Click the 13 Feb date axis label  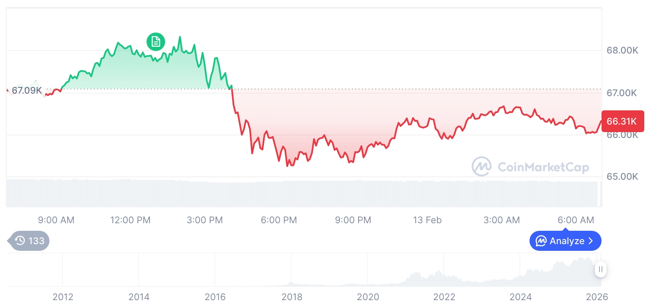[427, 220]
